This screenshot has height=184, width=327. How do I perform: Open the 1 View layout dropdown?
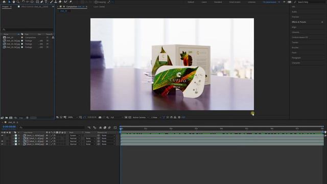click(156, 117)
